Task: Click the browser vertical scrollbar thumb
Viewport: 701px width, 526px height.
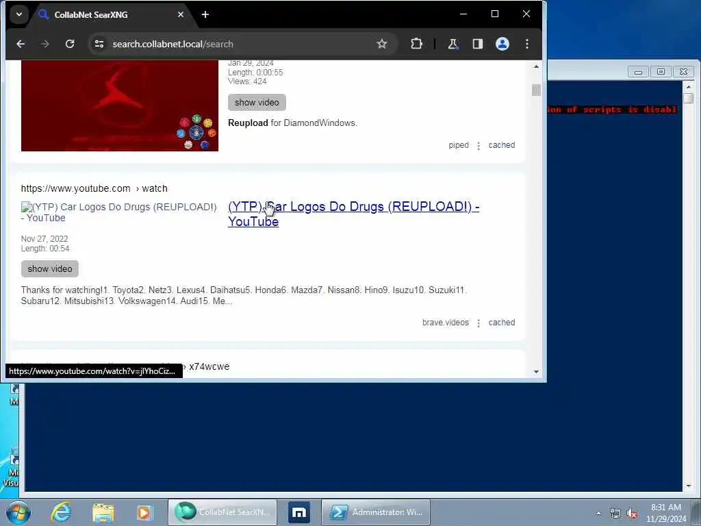Action: (x=537, y=90)
